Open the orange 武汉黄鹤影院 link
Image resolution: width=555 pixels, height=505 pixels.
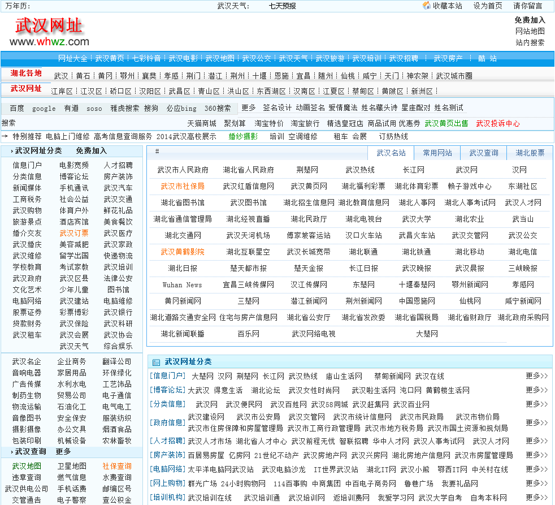183,252
